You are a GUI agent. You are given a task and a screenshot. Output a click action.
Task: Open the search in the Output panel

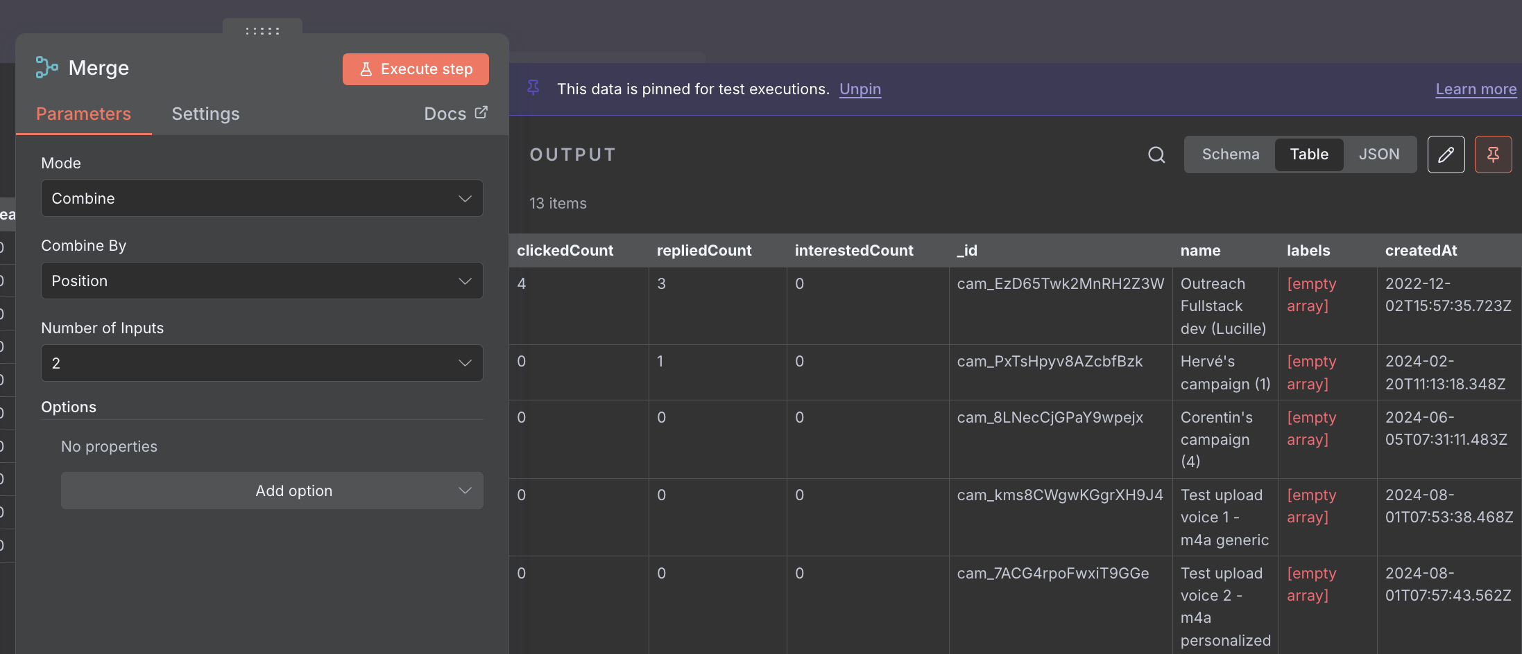(1156, 154)
